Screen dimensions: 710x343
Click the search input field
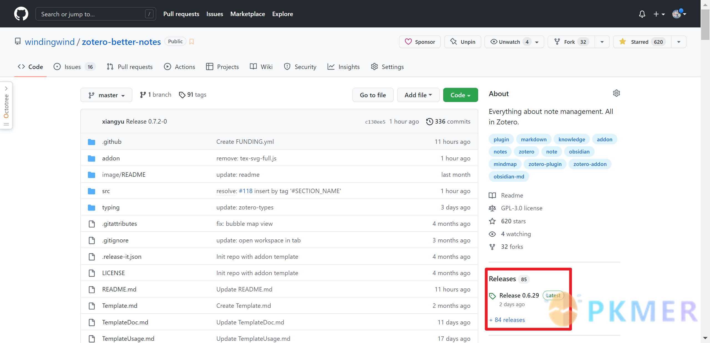pos(94,14)
